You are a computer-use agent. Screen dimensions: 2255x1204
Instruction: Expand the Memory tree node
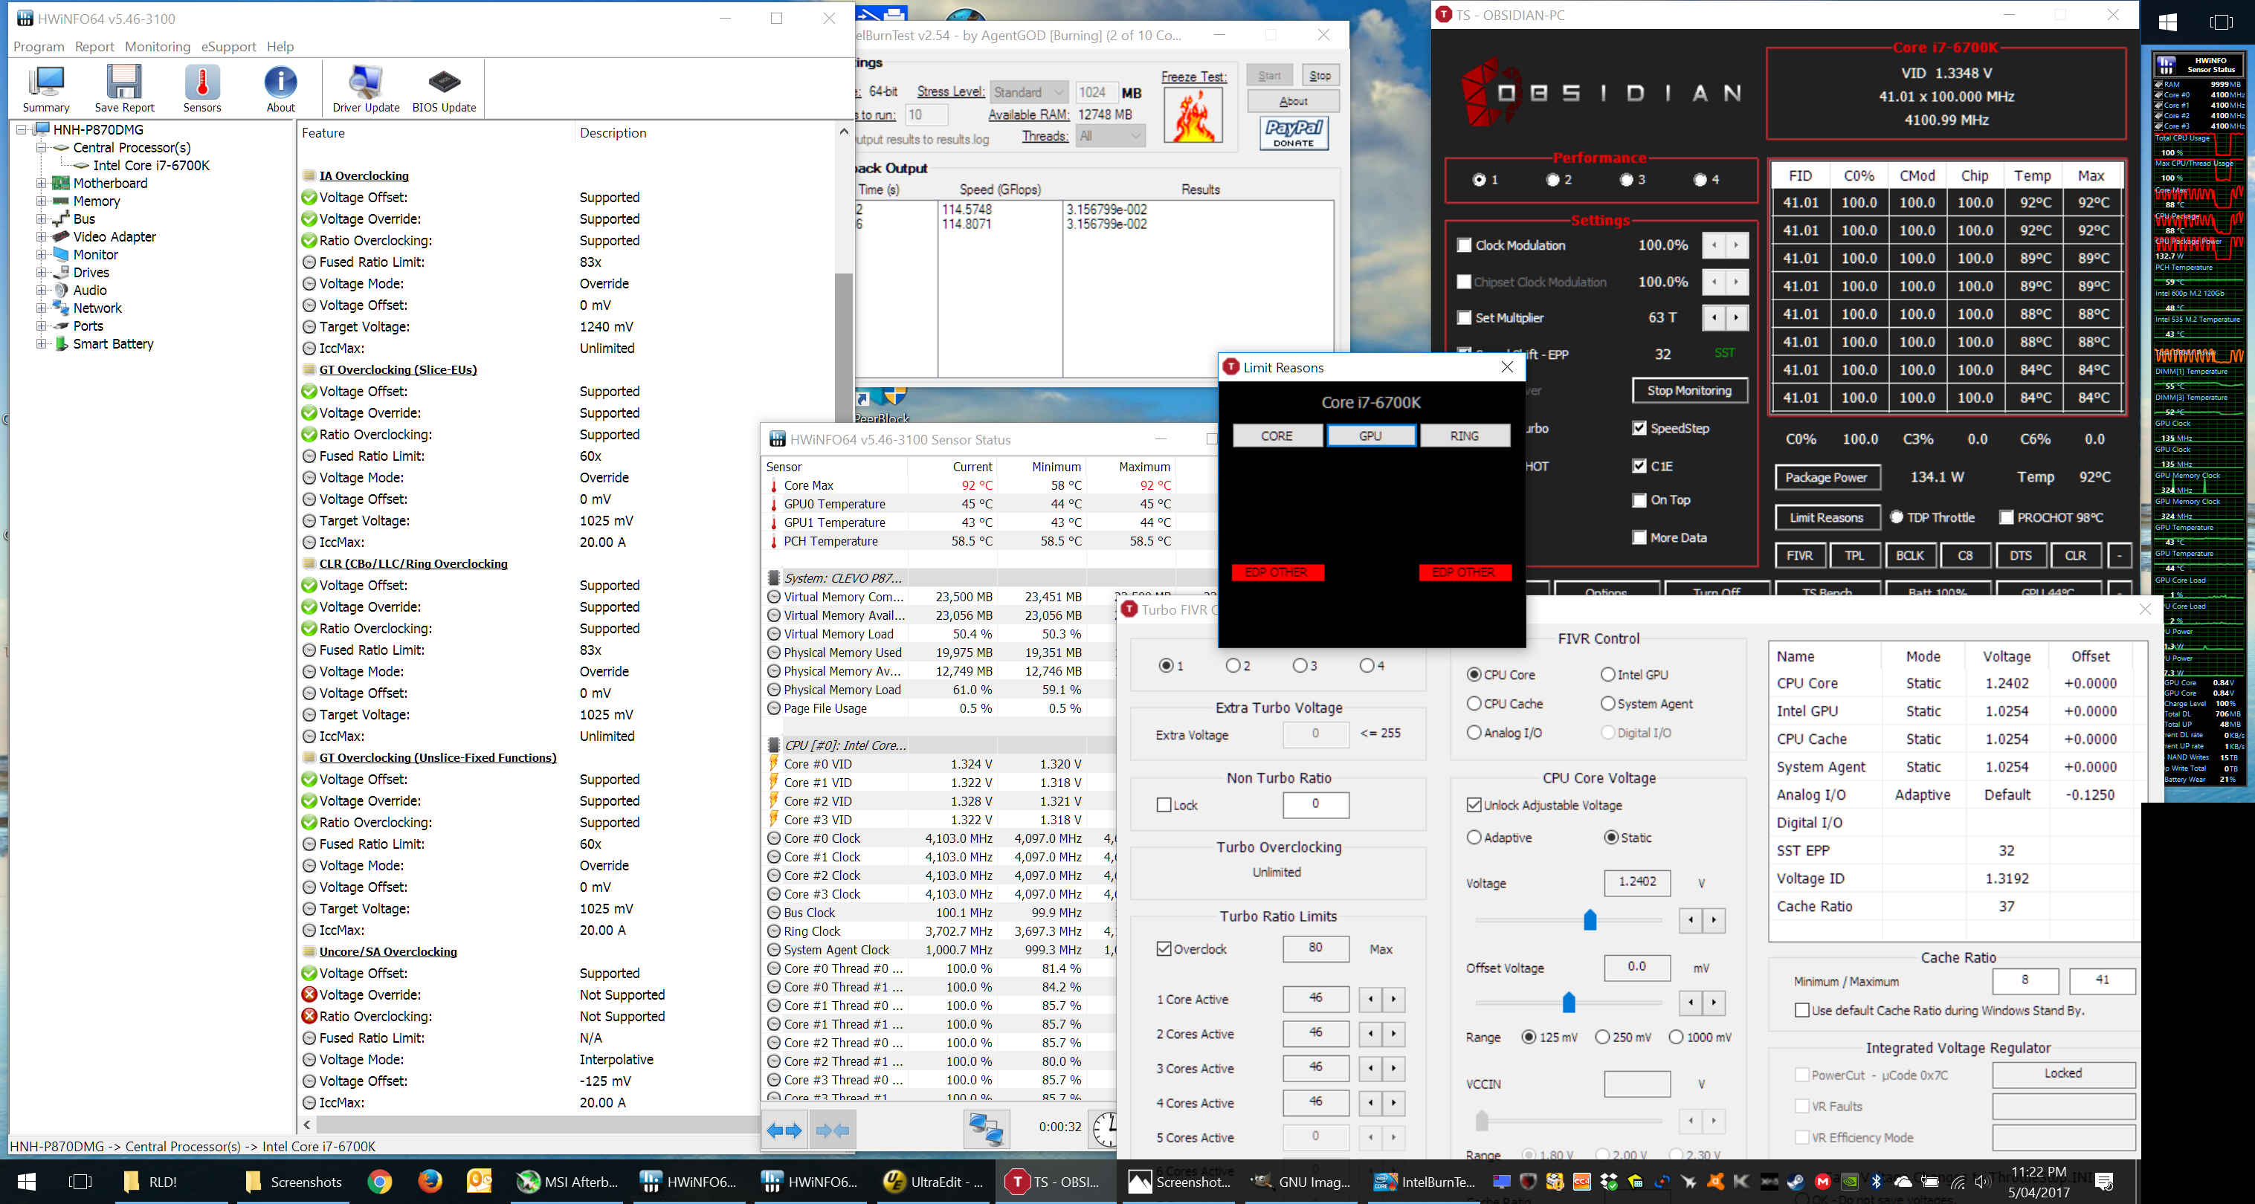pos(41,201)
